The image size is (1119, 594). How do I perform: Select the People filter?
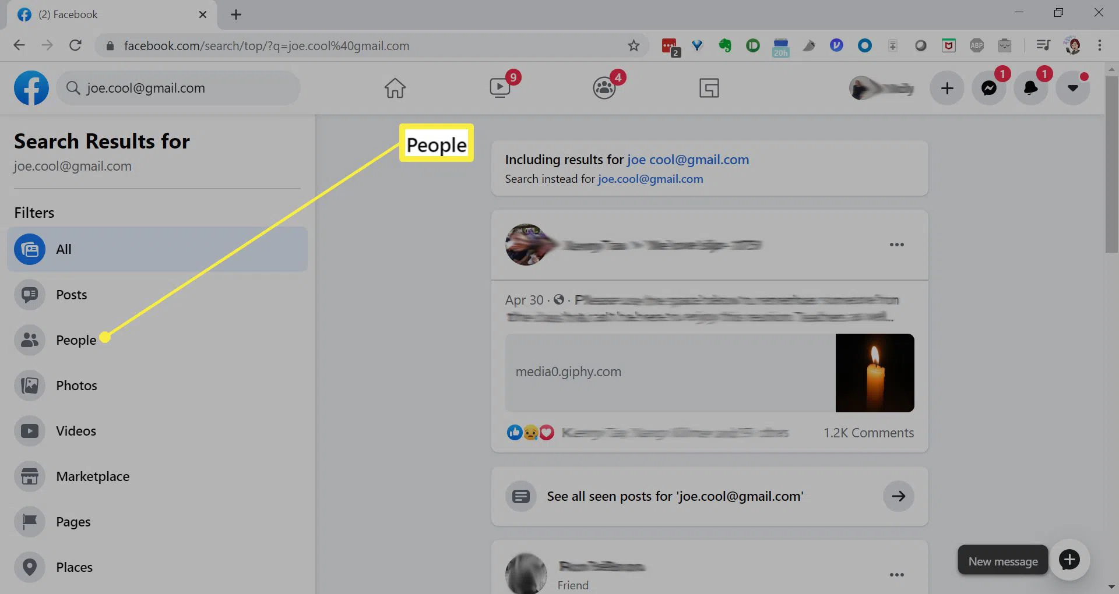[76, 340]
